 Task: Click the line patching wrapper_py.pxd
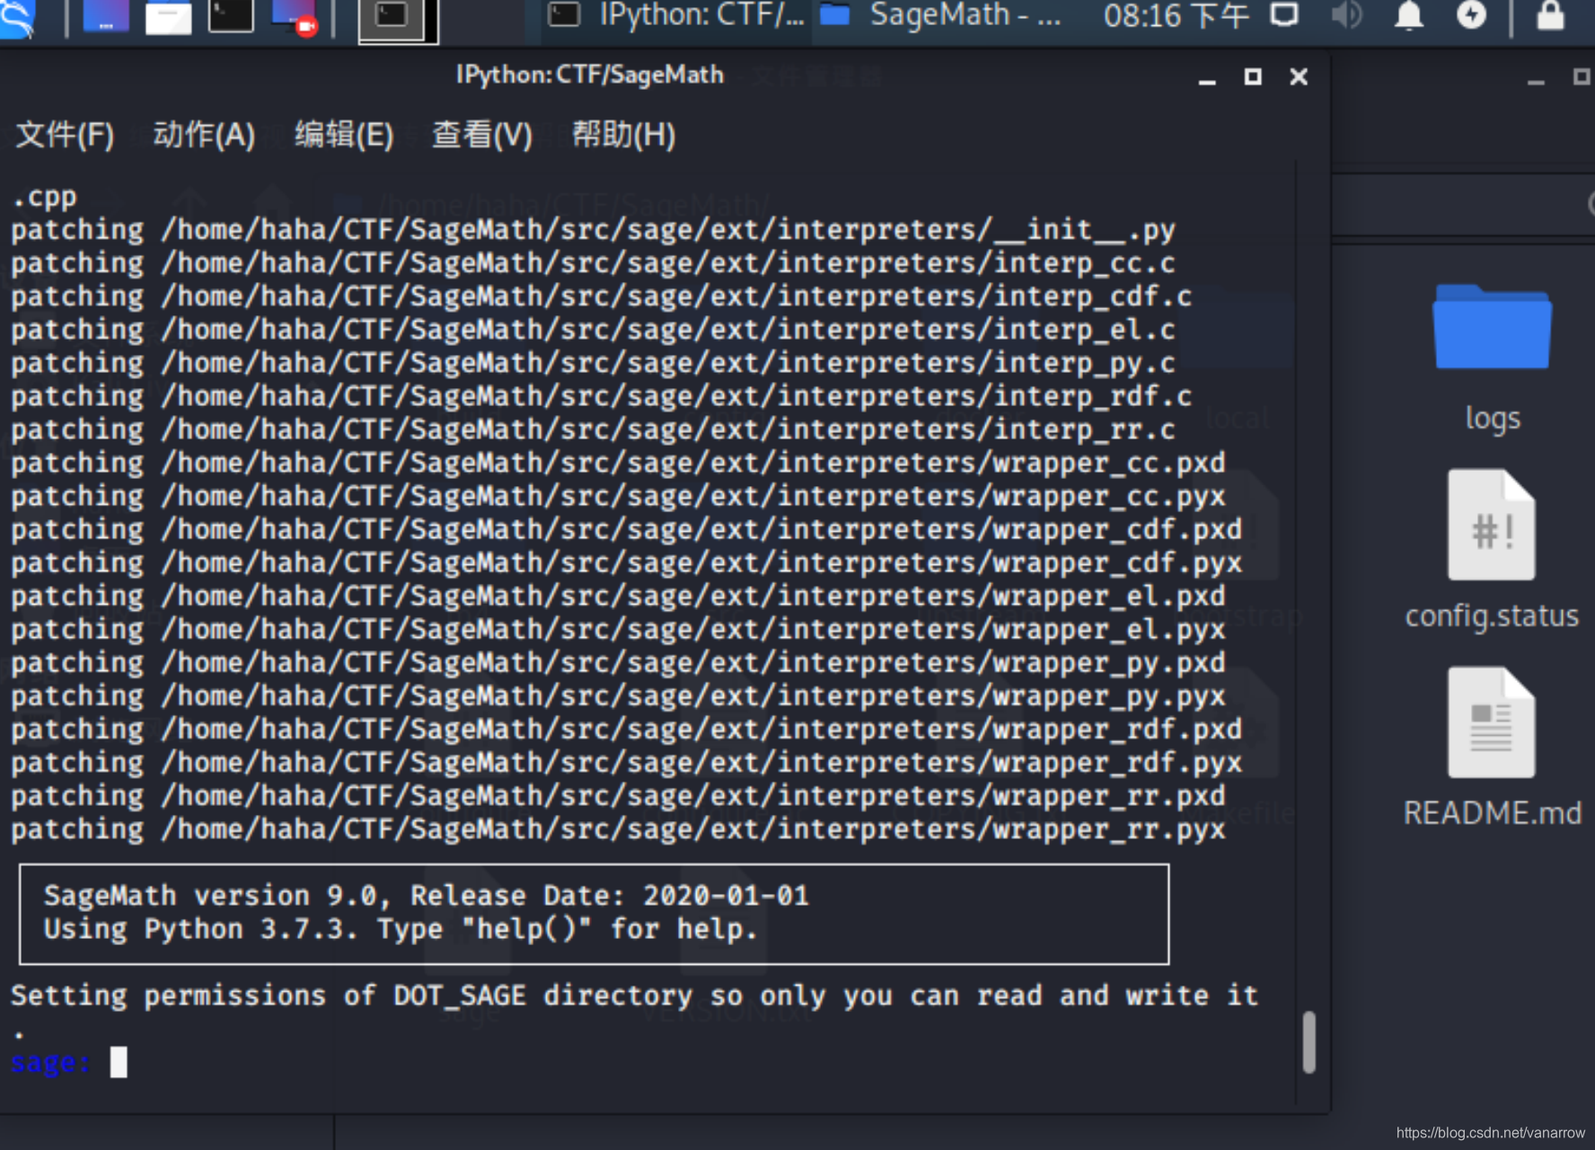click(x=618, y=663)
